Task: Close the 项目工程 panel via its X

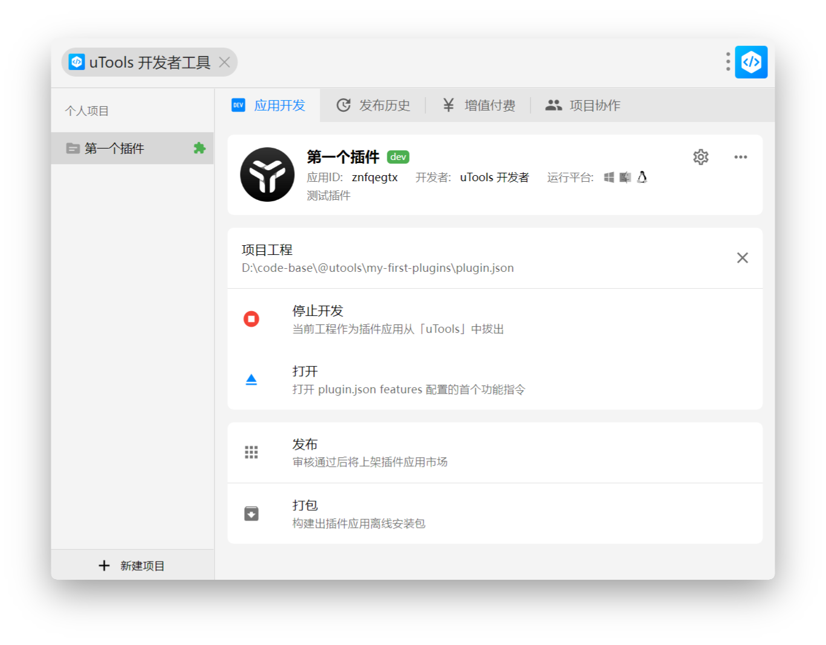Action: pos(743,258)
